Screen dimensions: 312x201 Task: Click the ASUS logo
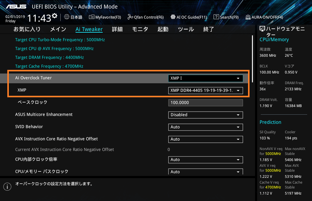16,7
